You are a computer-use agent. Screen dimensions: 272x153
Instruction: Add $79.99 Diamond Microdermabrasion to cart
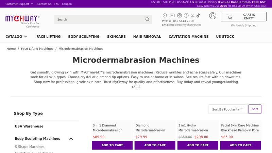(155, 145)
